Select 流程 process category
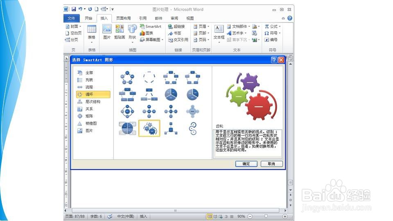This screenshot has height=221, width=393. point(93,87)
